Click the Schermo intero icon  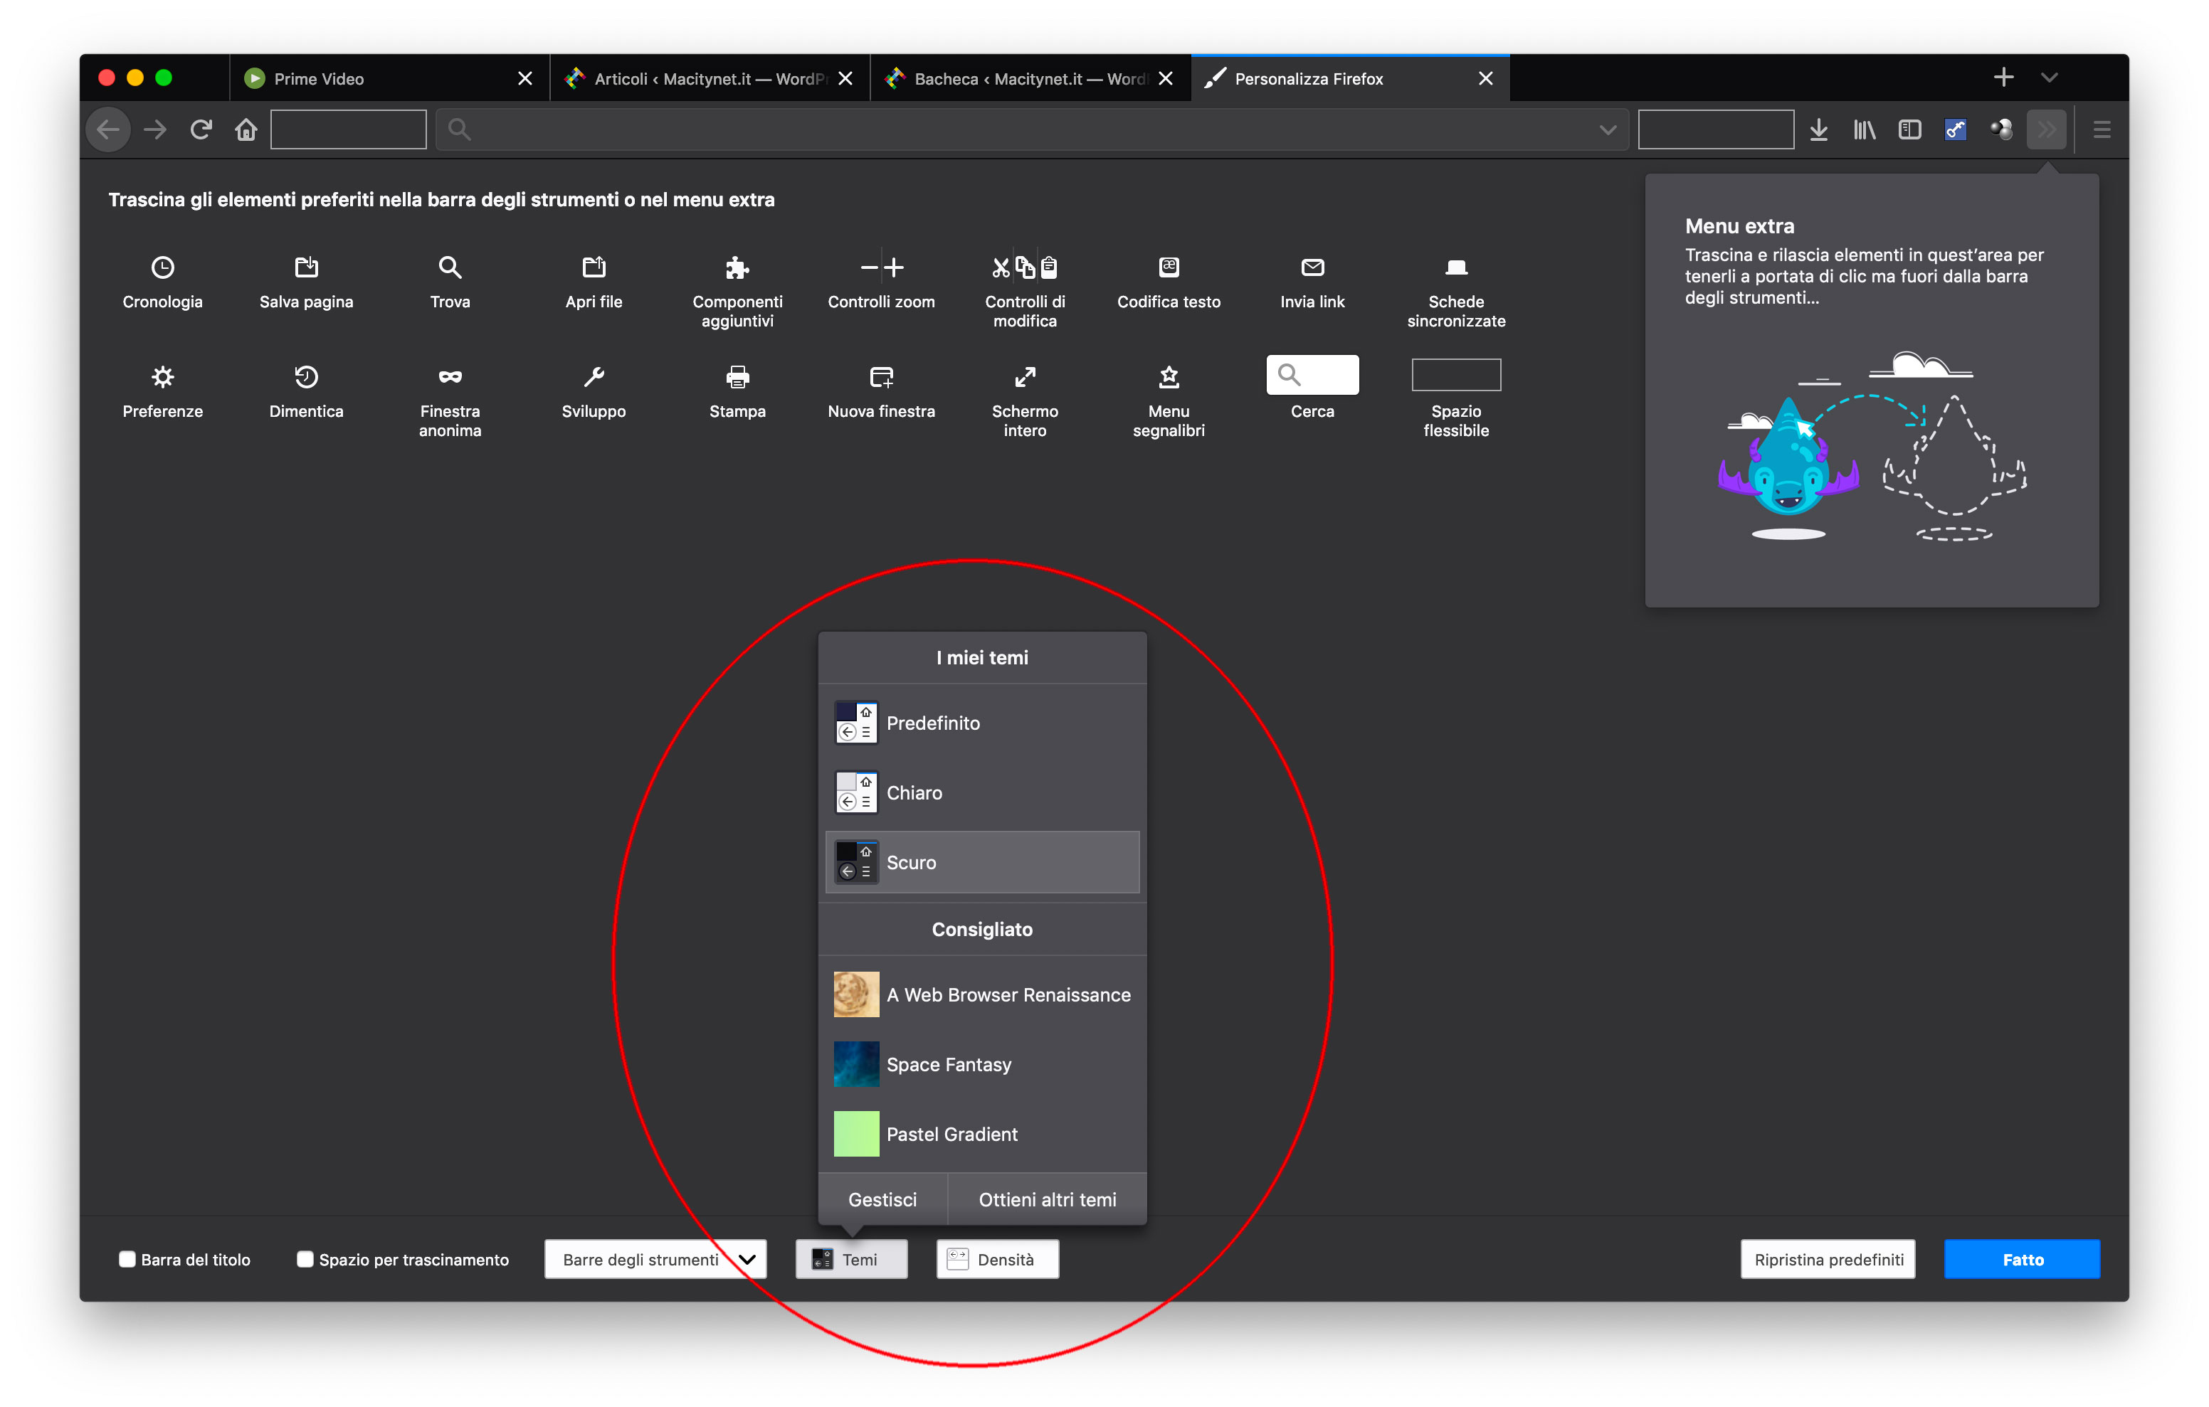coord(1025,376)
